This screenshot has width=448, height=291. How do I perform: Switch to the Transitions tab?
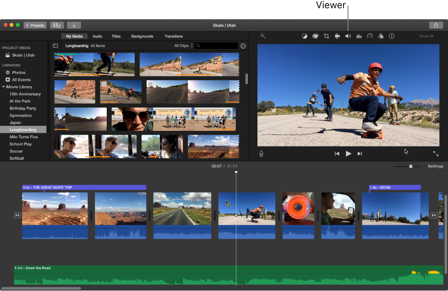174,36
